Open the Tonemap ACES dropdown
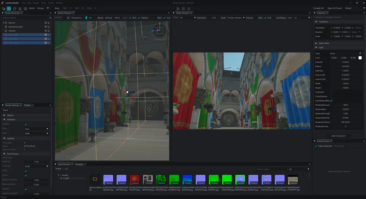 37,166
